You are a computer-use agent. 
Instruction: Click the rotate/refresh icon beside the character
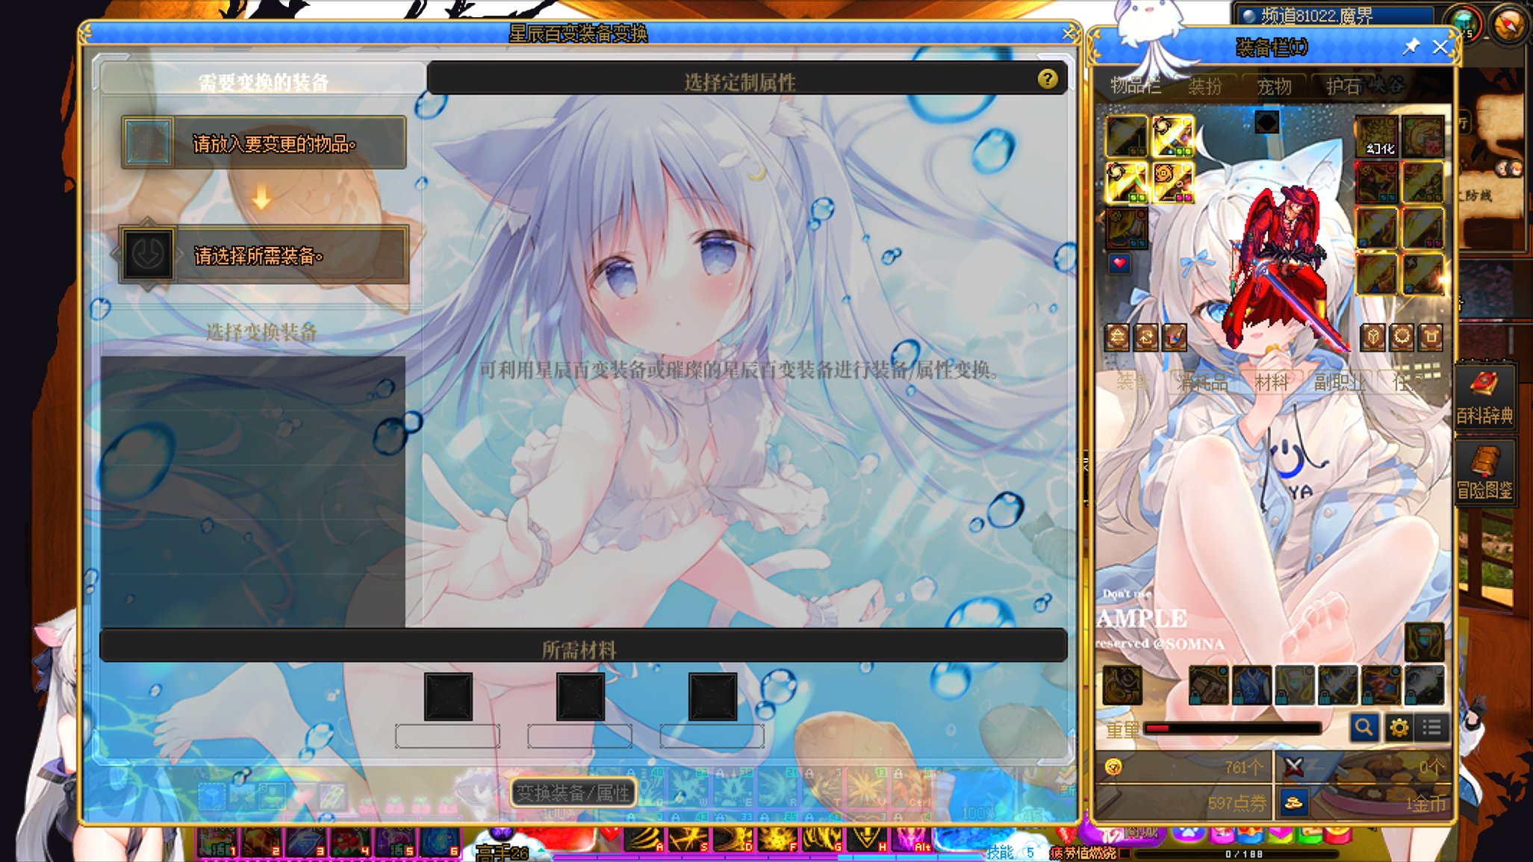(1145, 338)
